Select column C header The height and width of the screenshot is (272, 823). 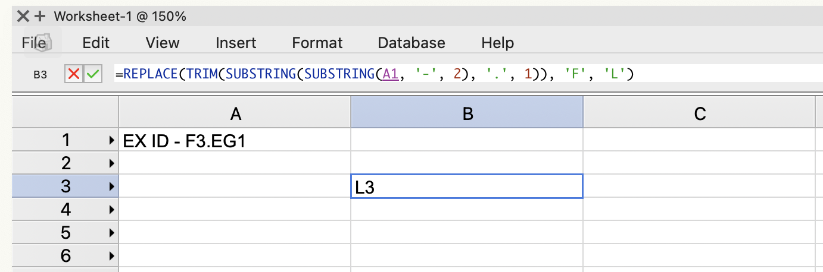point(699,113)
